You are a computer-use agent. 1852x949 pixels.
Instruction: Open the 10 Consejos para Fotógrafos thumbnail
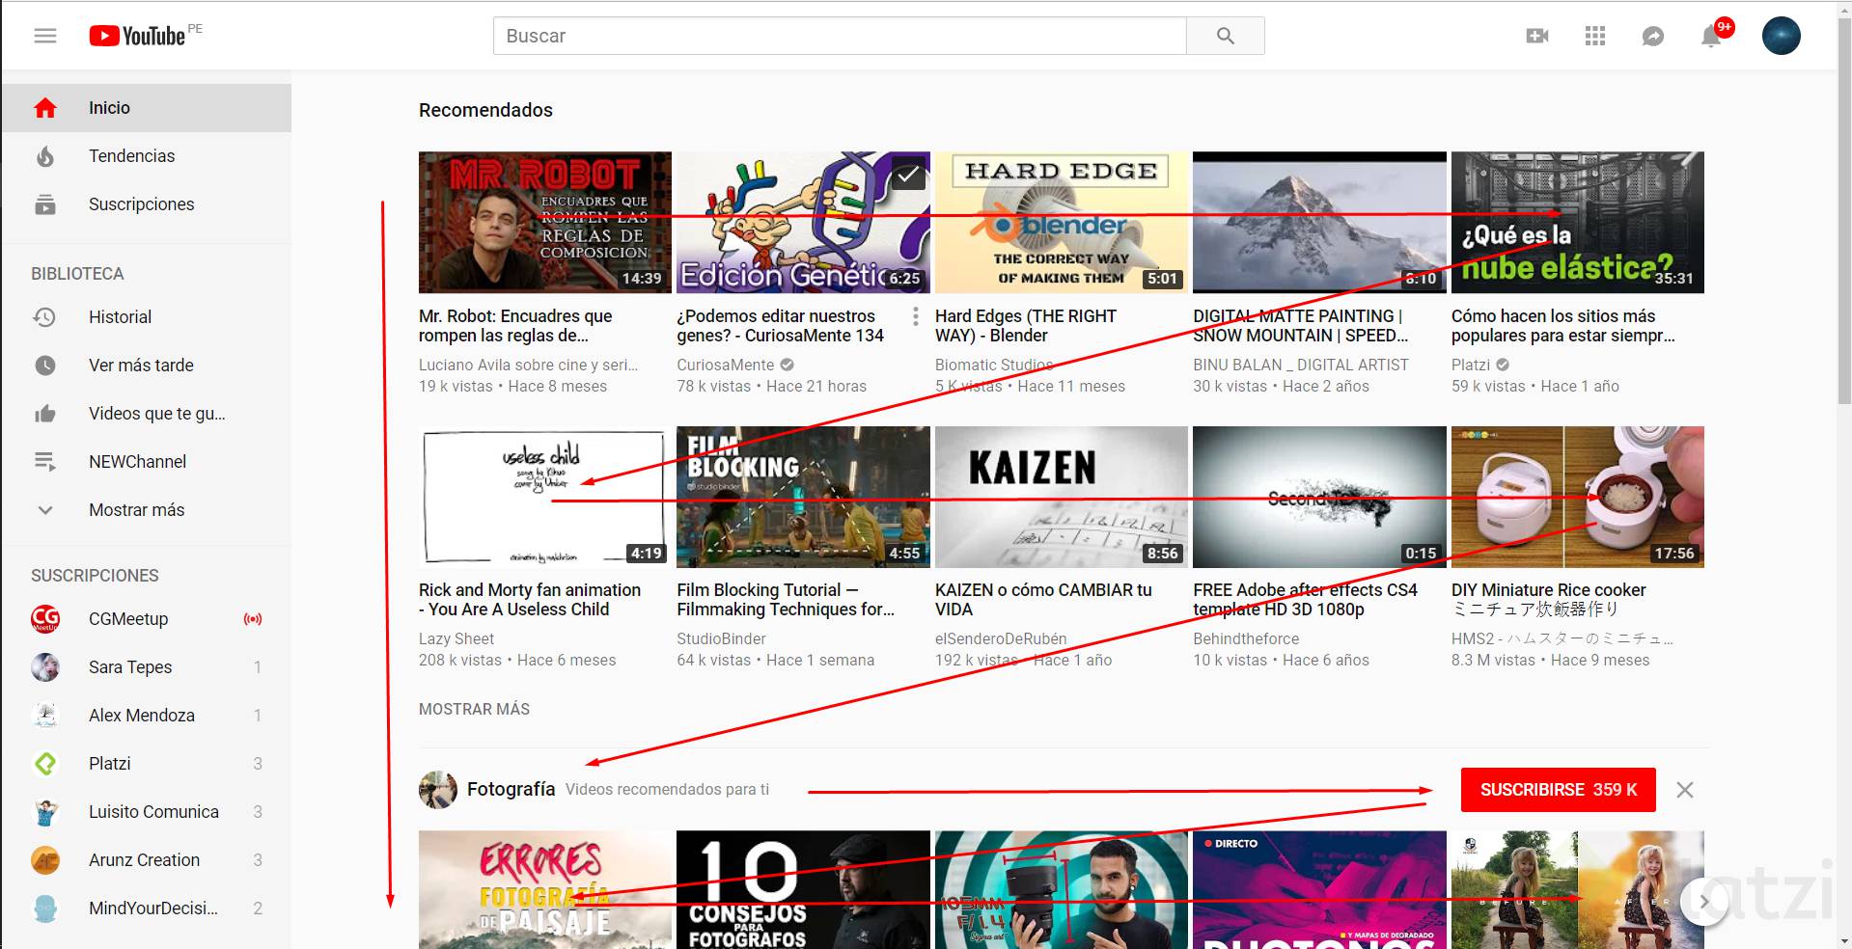click(803, 889)
